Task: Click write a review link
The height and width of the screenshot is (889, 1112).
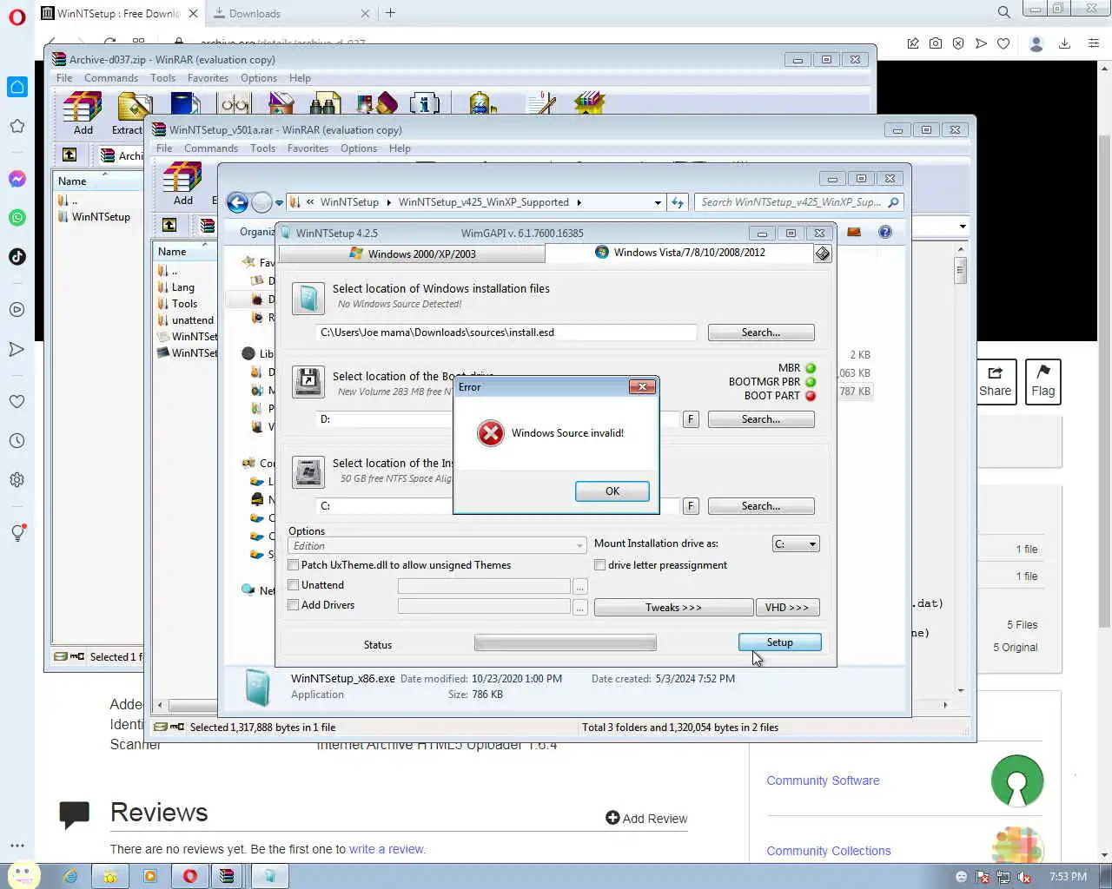Action: (387, 849)
